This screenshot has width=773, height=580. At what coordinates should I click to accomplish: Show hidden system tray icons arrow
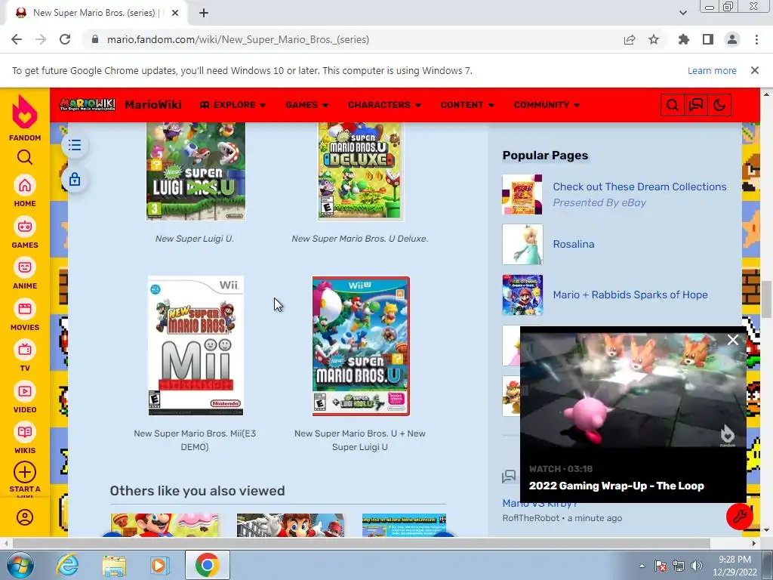[x=642, y=566]
